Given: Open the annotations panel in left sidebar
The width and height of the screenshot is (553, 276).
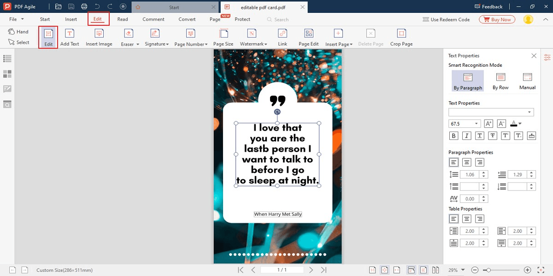Looking at the screenshot, I should (7, 89).
